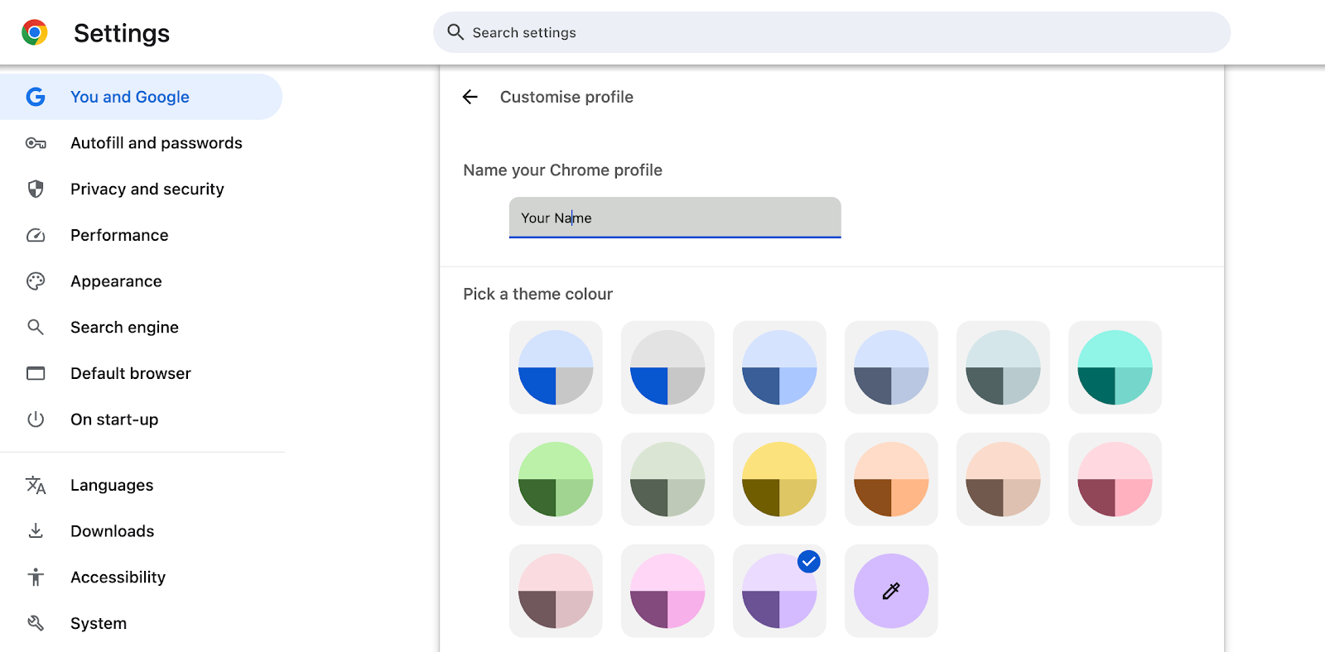Click the Google G icon in the sidebar

pos(36,97)
